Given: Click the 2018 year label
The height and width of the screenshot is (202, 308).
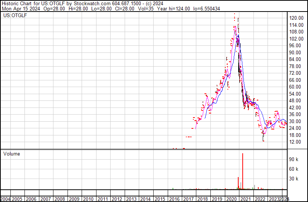Looking at the screenshot, I should [203, 199].
